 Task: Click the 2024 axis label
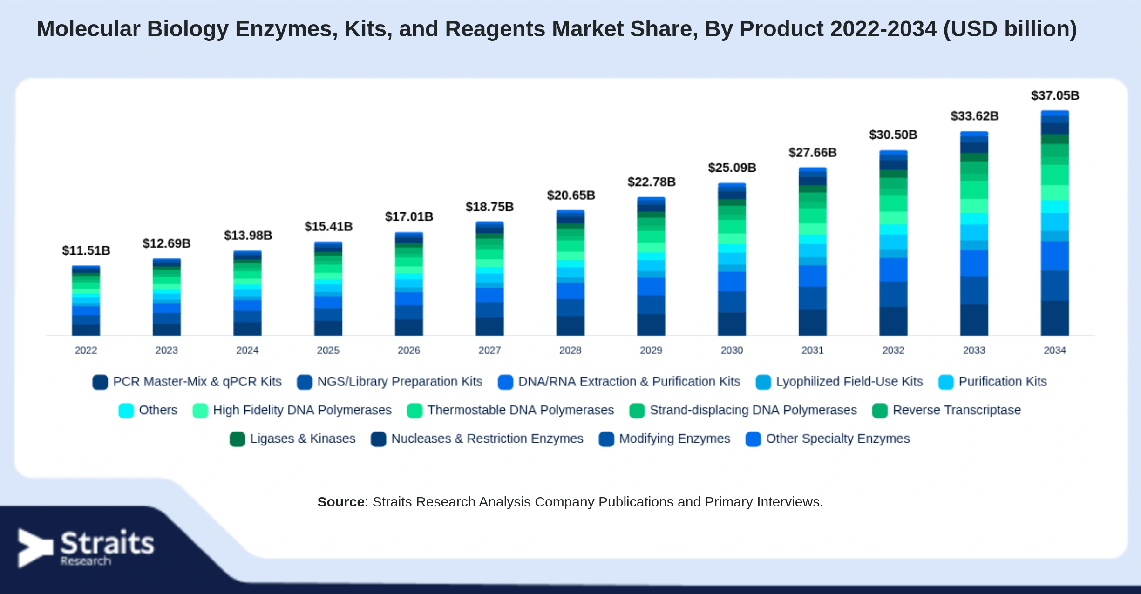point(247,350)
